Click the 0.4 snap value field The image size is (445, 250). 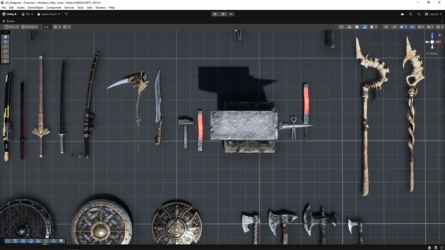[x=46, y=27]
